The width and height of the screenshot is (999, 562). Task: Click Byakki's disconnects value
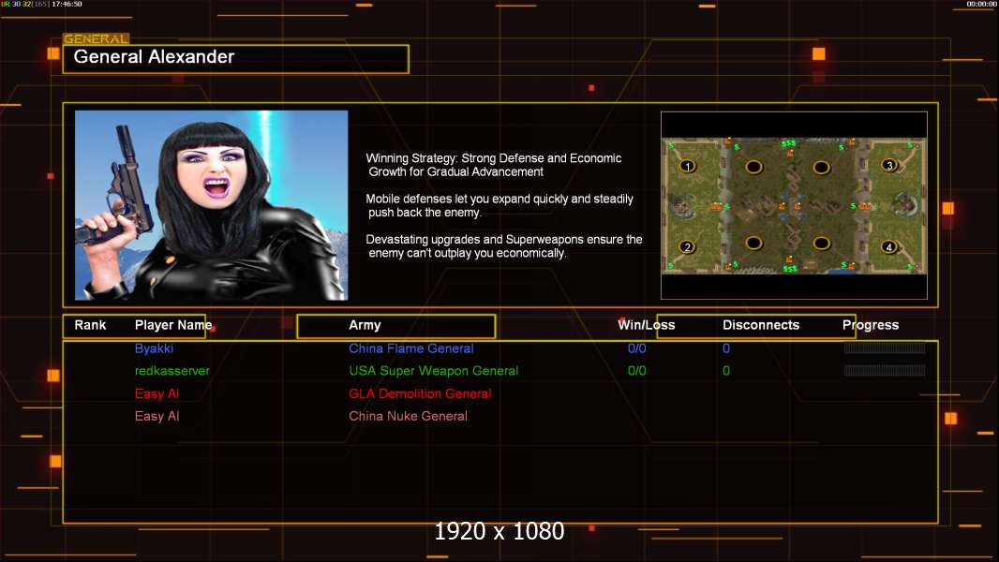pyautogui.click(x=725, y=348)
